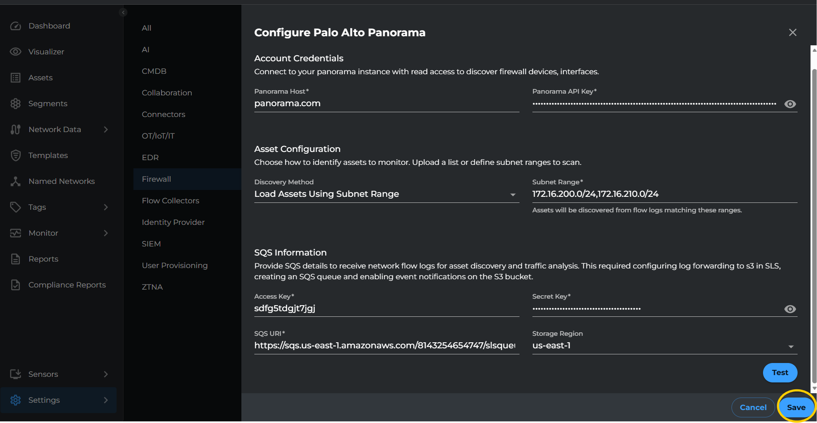The image size is (817, 423).
Task: Select the Named Networks icon
Action: (16, 181)
